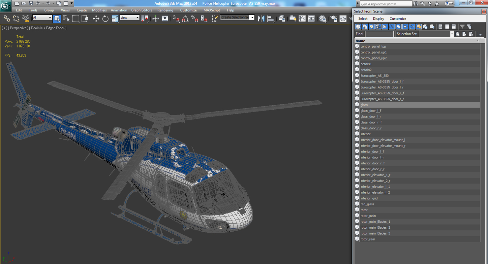488x264 pixels.
Task: Click the [Realistic + Edged Faces] label
Action: (48, 28)
